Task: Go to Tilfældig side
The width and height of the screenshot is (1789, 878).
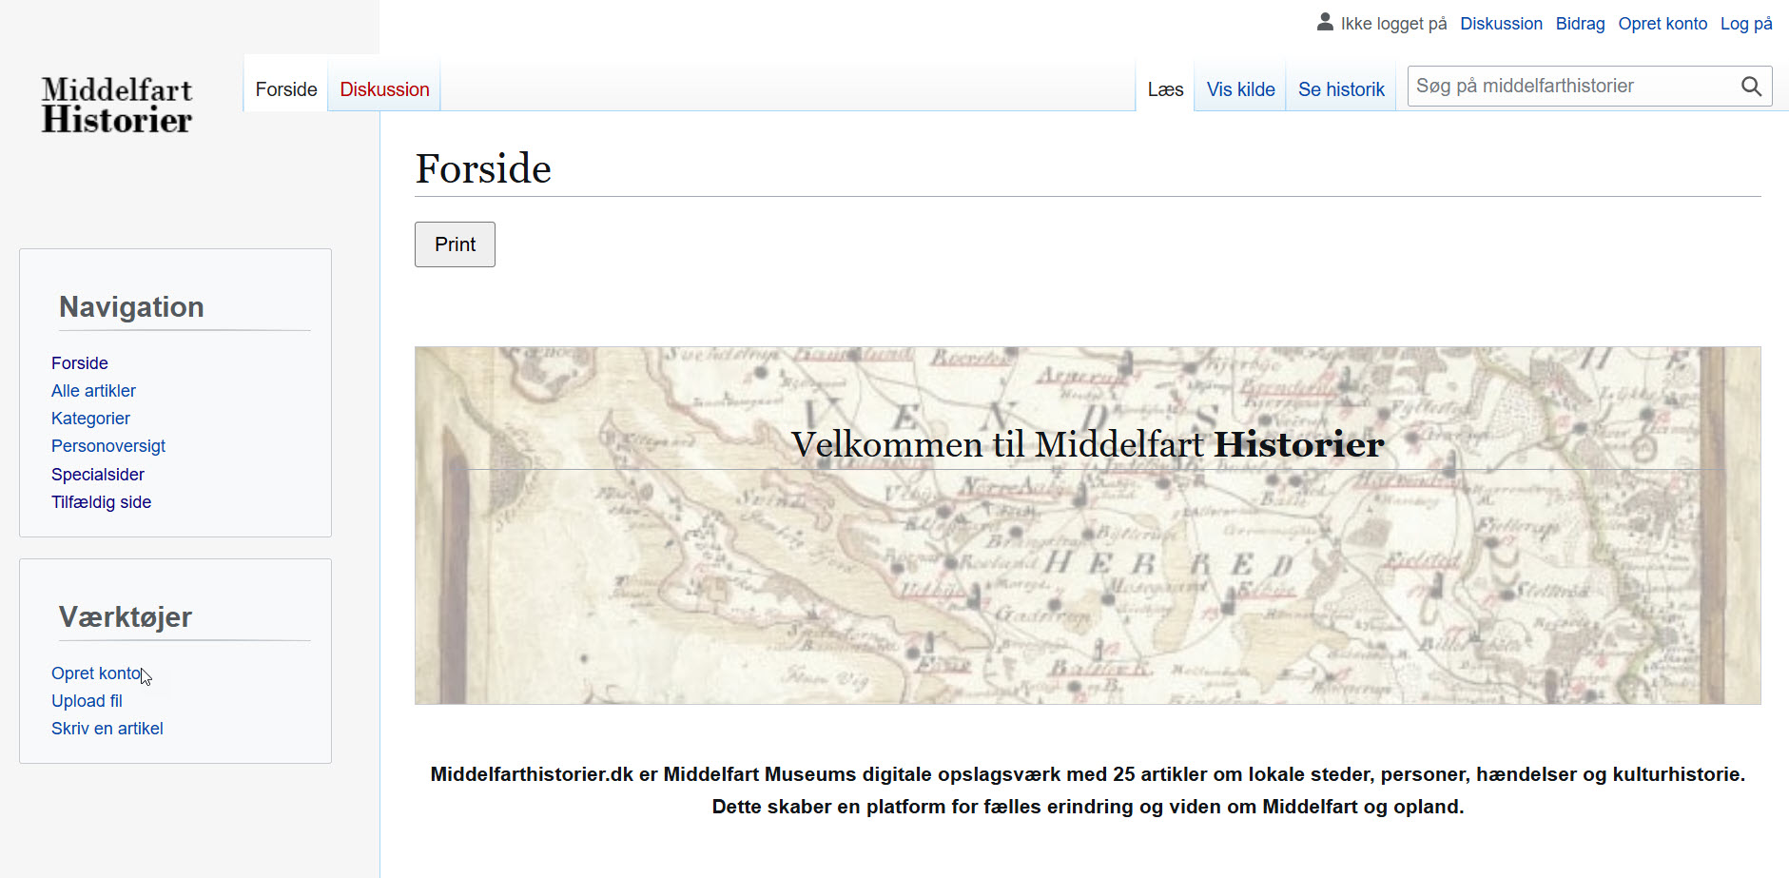Action: [101, 502]
